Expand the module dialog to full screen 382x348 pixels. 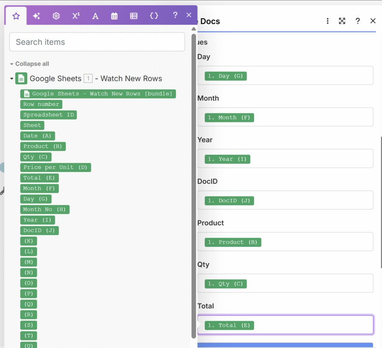(x=342, y=21)
